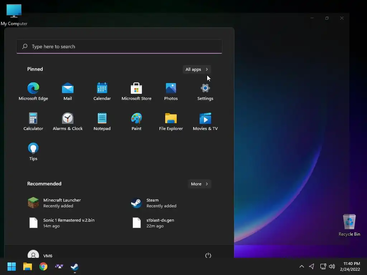Screen dimensions: 367x275
Task: Click the Windows Start button on taskbar
Action: [x=11, y=266]
